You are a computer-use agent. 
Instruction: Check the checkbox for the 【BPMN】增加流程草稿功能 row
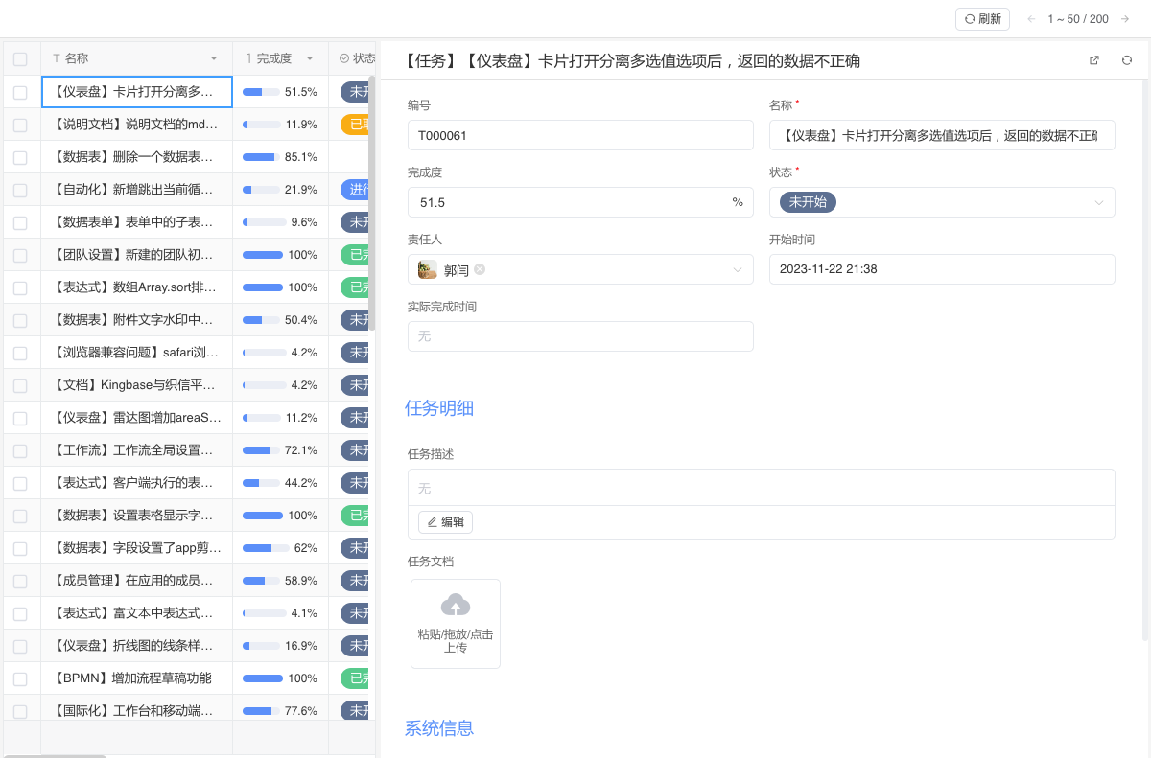[x=20, y=678]
